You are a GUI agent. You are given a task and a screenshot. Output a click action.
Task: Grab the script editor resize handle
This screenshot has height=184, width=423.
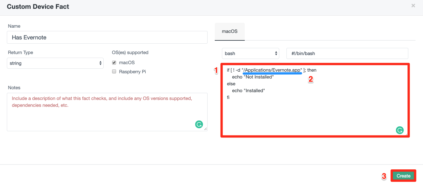tap(406, 134)
